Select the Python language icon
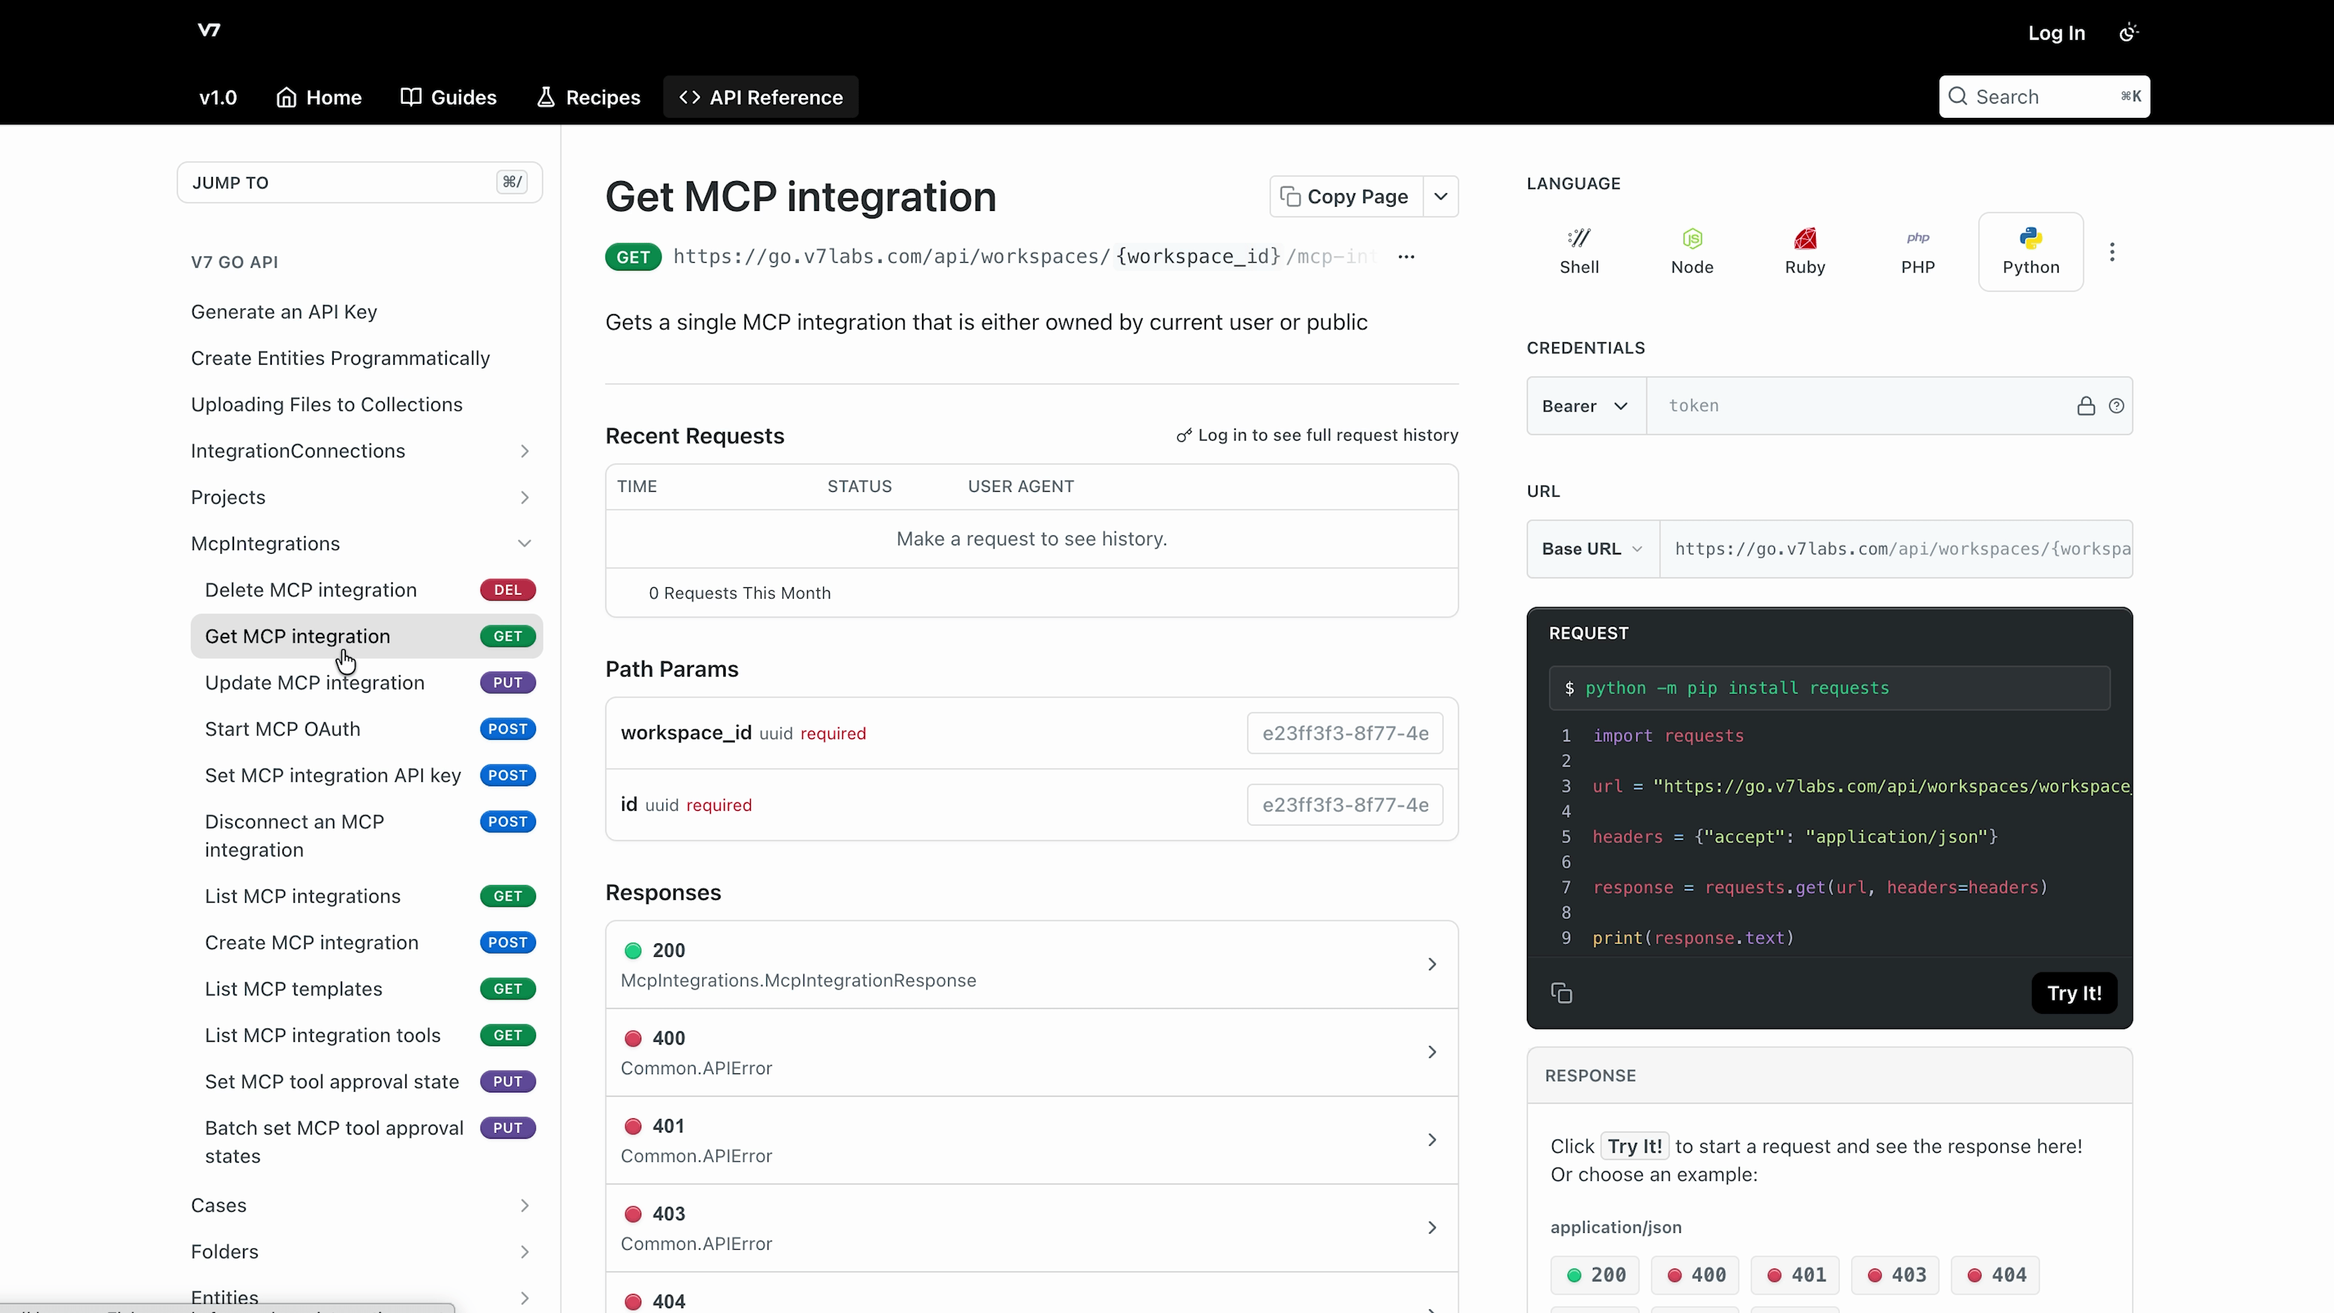2334x1313 pixels. coord(2031,252)
